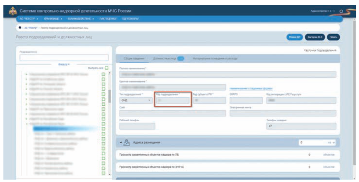Click the 'Новое ДЛ' button

click(295, 37)
